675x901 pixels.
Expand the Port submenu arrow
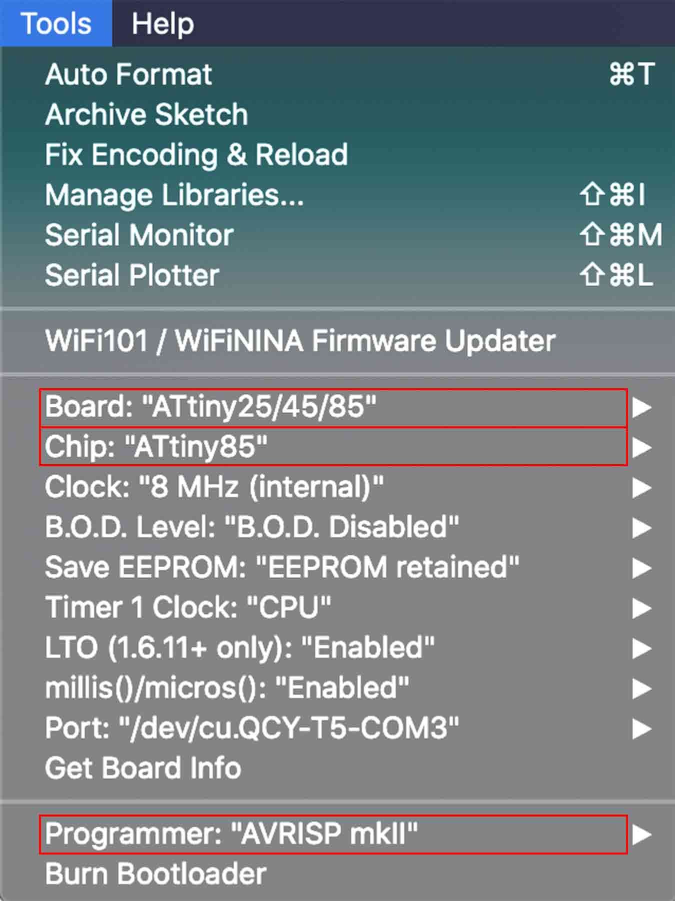[x=641, y=729]
